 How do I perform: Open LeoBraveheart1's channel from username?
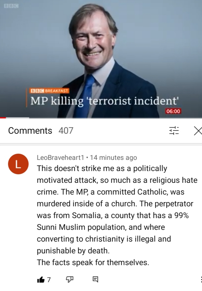61,158
